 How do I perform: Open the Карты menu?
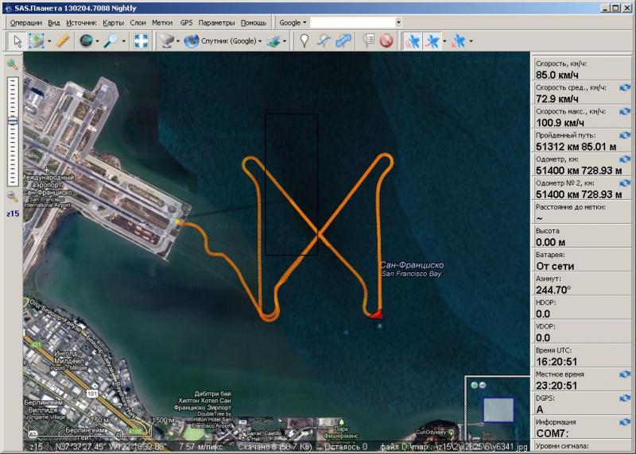(x=113, y=23)
